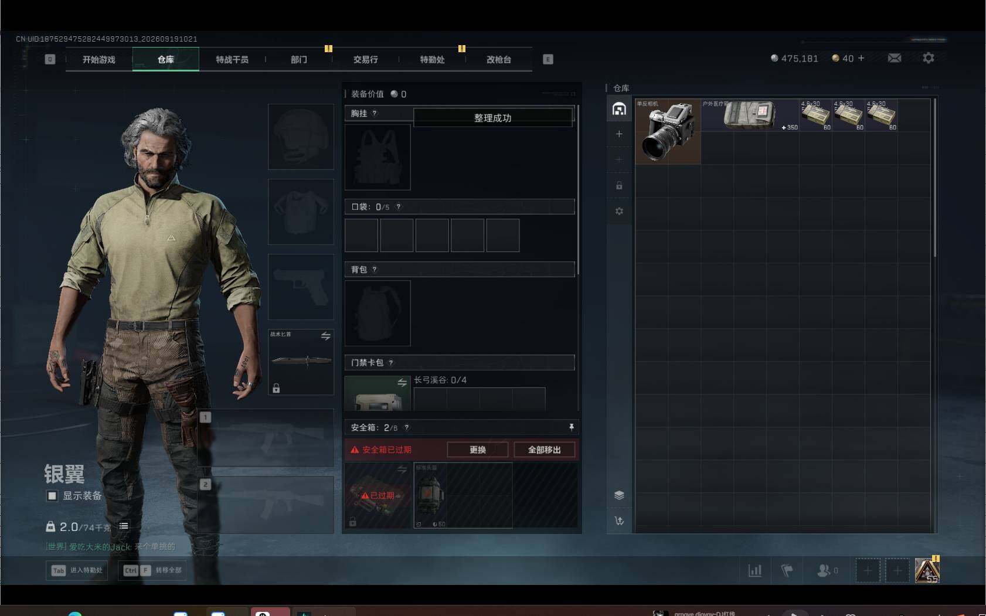Viewport: 986px width, 616px height.
Task: Select the 户外医疗箱 medical kit item
Action: click(750, 115)
